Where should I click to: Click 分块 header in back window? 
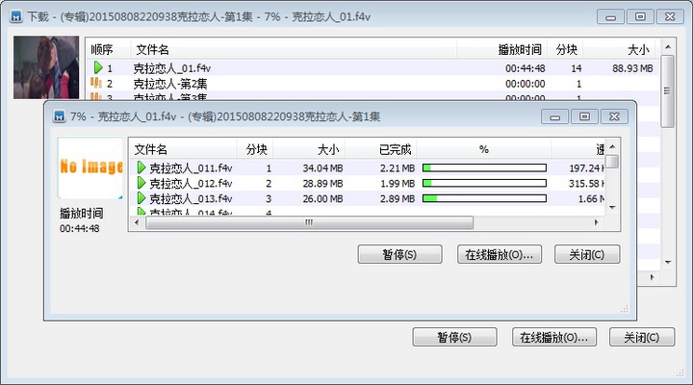565,49
